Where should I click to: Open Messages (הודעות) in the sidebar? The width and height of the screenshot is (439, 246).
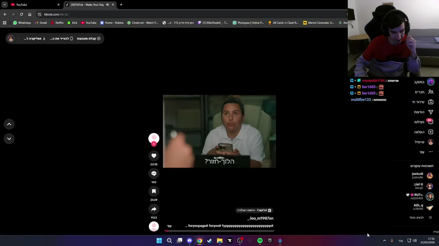click(x=424, y=112)
